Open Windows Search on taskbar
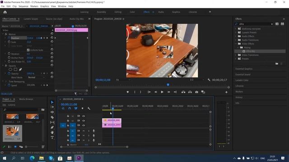This screenshot has height=162, width=289. click(x=14, y=158)
